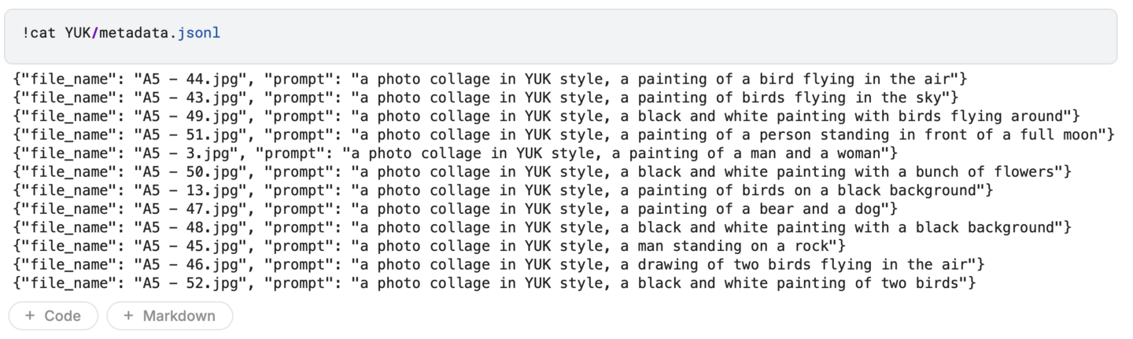The height and width of the screenshot is (339, 1133).
Task: Click the prompt mentioning a full moon
Action: [732, 135]
